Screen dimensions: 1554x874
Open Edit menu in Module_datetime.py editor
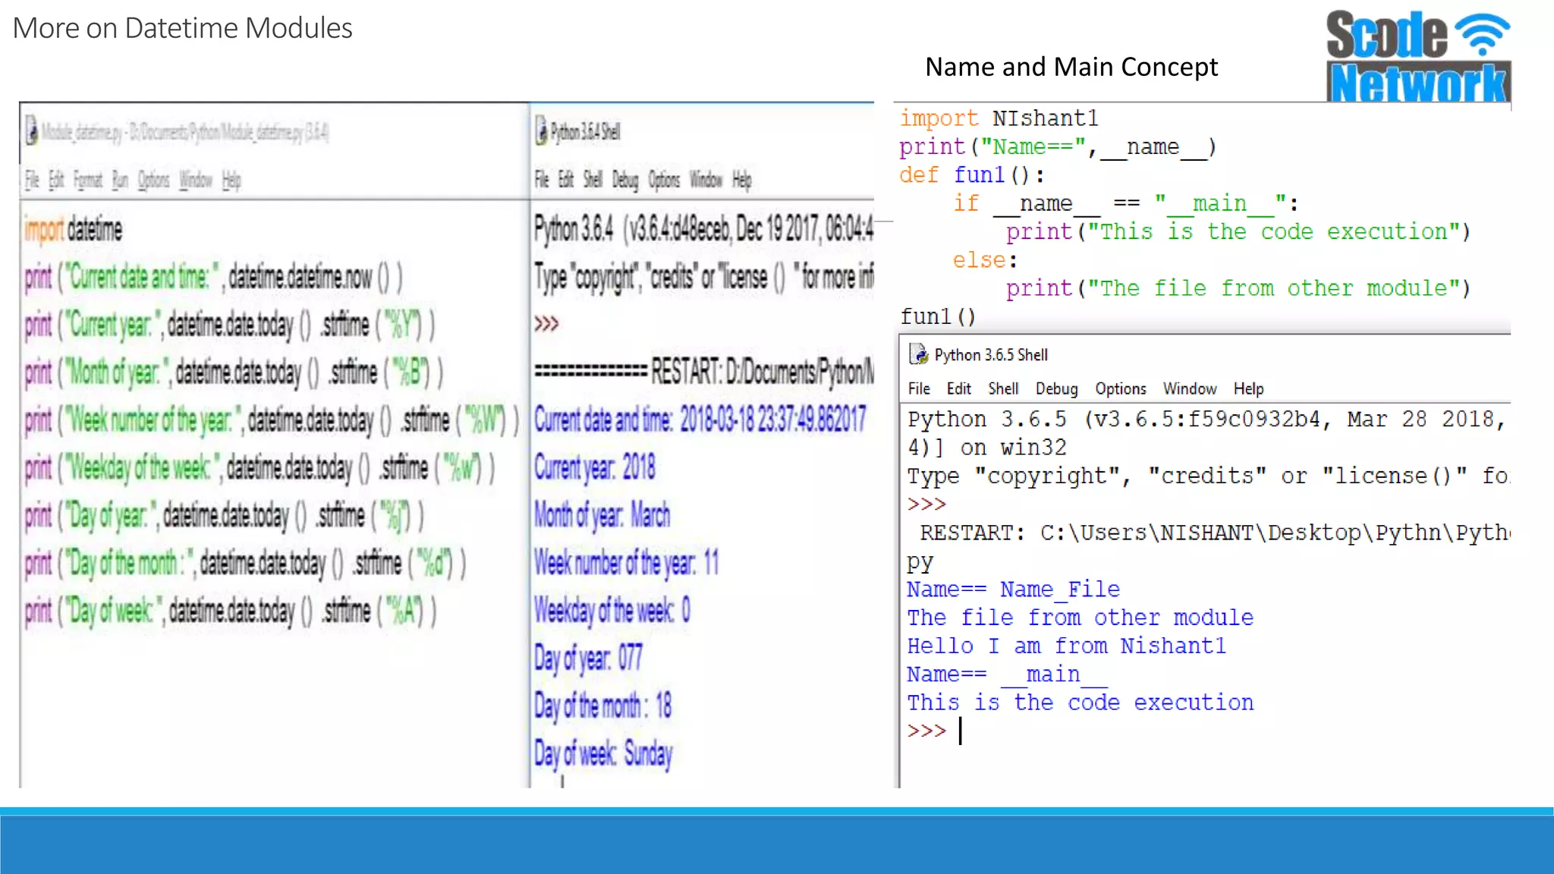[56, 180]
